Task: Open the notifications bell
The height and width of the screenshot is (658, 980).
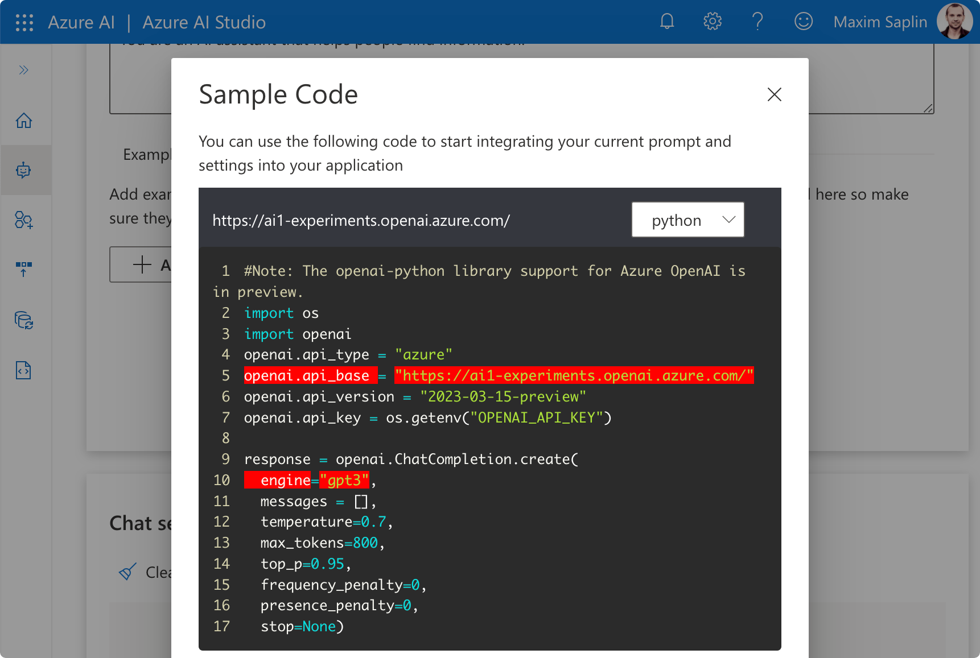Action: coord(667,22)
